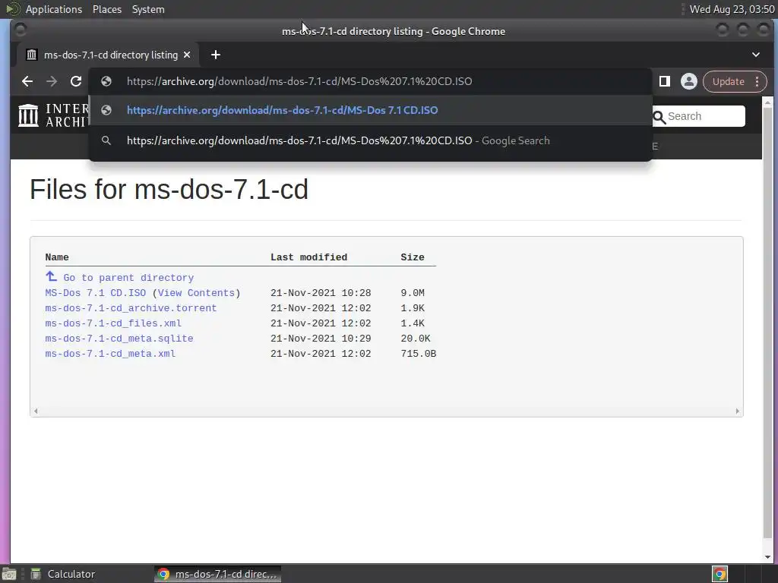Click the page scrollbar down arrow
778x583 pixels.
click(767, 558)
